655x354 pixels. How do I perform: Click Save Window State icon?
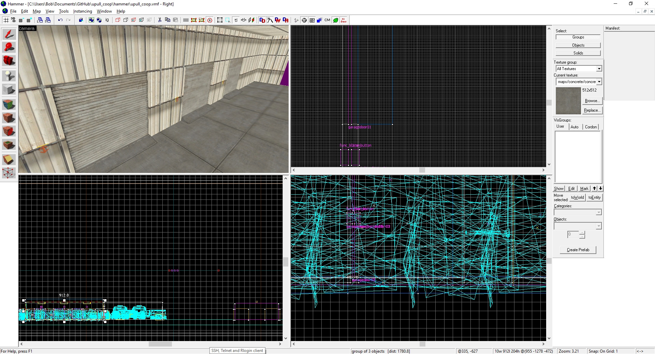pyautogui.click(x=48, y=20)
